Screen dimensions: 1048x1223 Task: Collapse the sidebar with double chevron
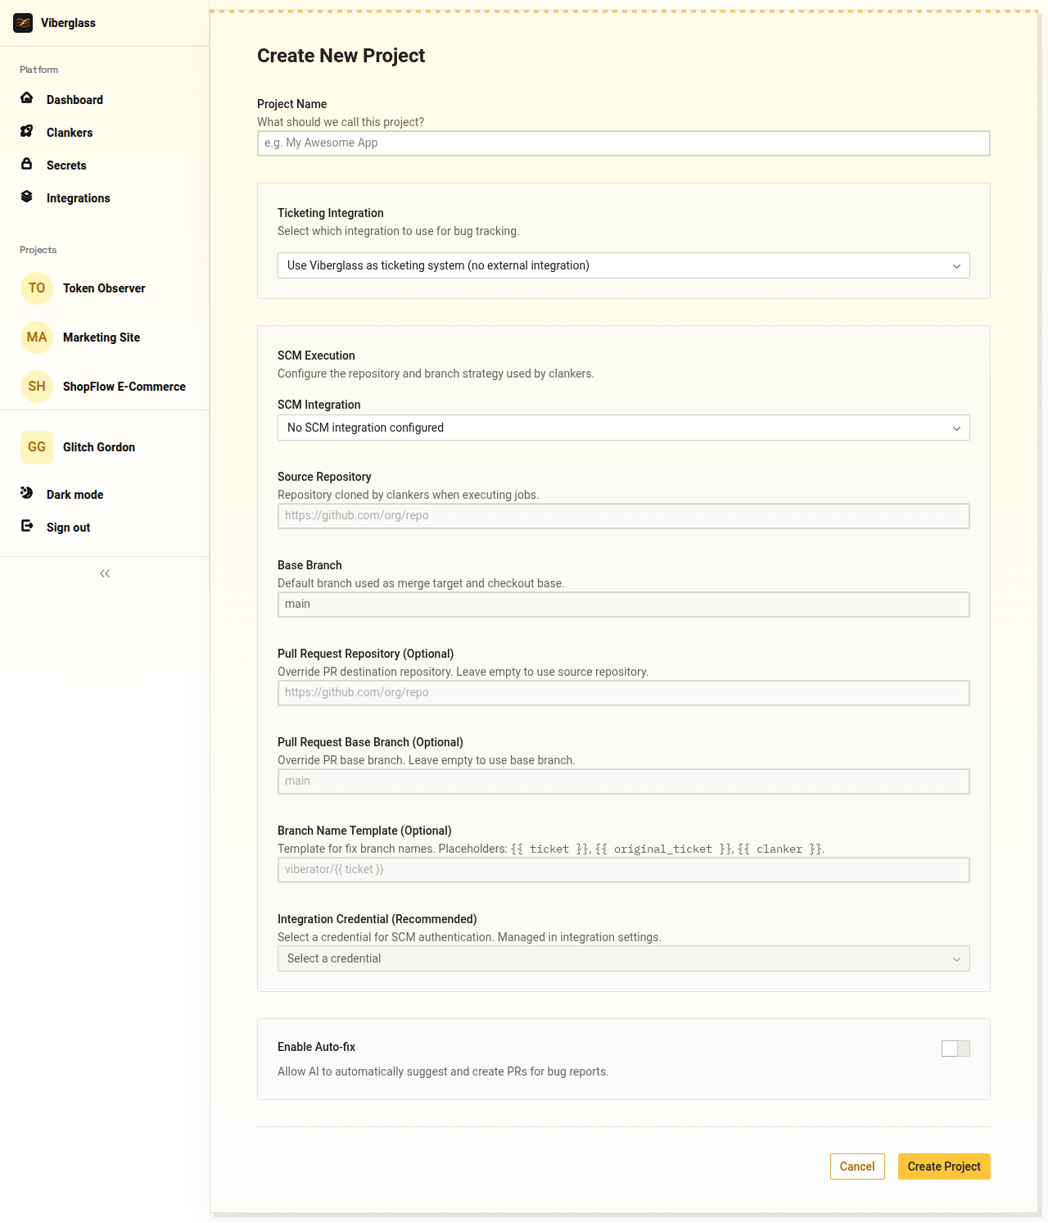tap(105, 573)
